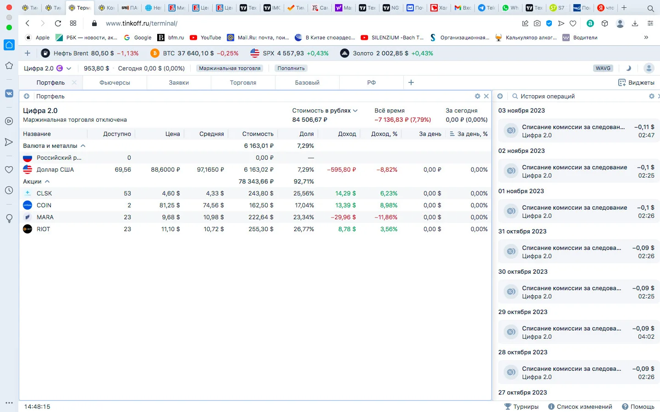Click the lightbulb icon in the left sidebar
660x412 pixels.
[x=9, y=219]
